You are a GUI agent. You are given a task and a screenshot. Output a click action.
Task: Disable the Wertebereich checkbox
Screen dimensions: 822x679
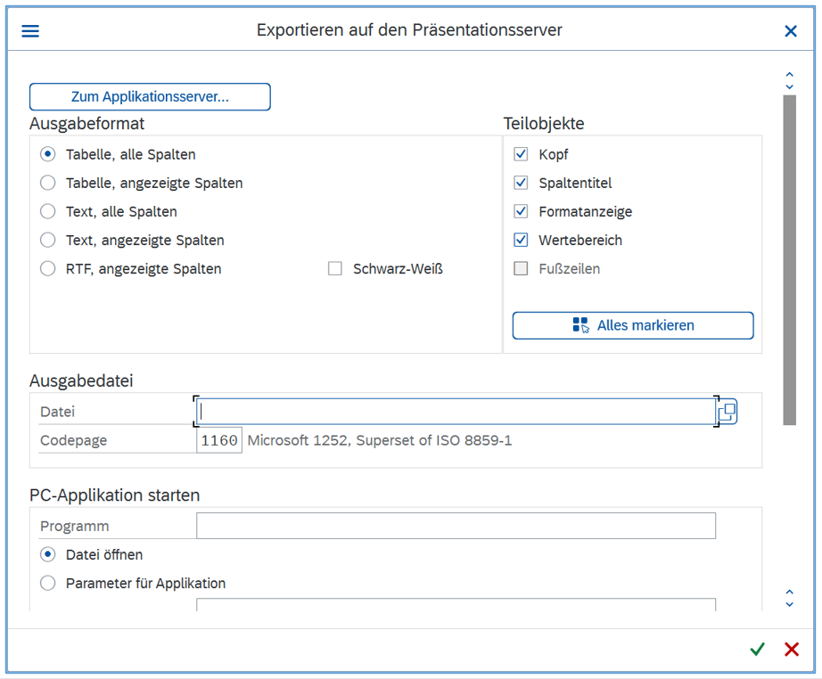tap(522, 241)
